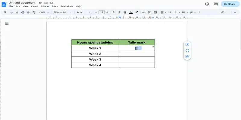
Task: Redo the last action
Action: tap(17, 12)
